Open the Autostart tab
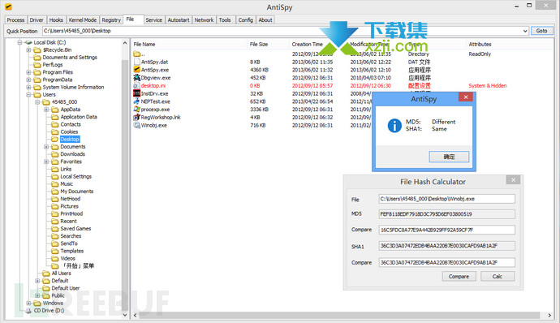560x323 pixels. tap(179, 20)
